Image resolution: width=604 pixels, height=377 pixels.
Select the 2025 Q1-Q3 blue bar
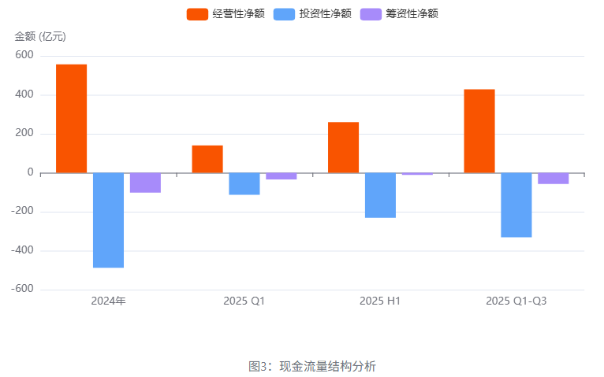click(x=516, y=205)
